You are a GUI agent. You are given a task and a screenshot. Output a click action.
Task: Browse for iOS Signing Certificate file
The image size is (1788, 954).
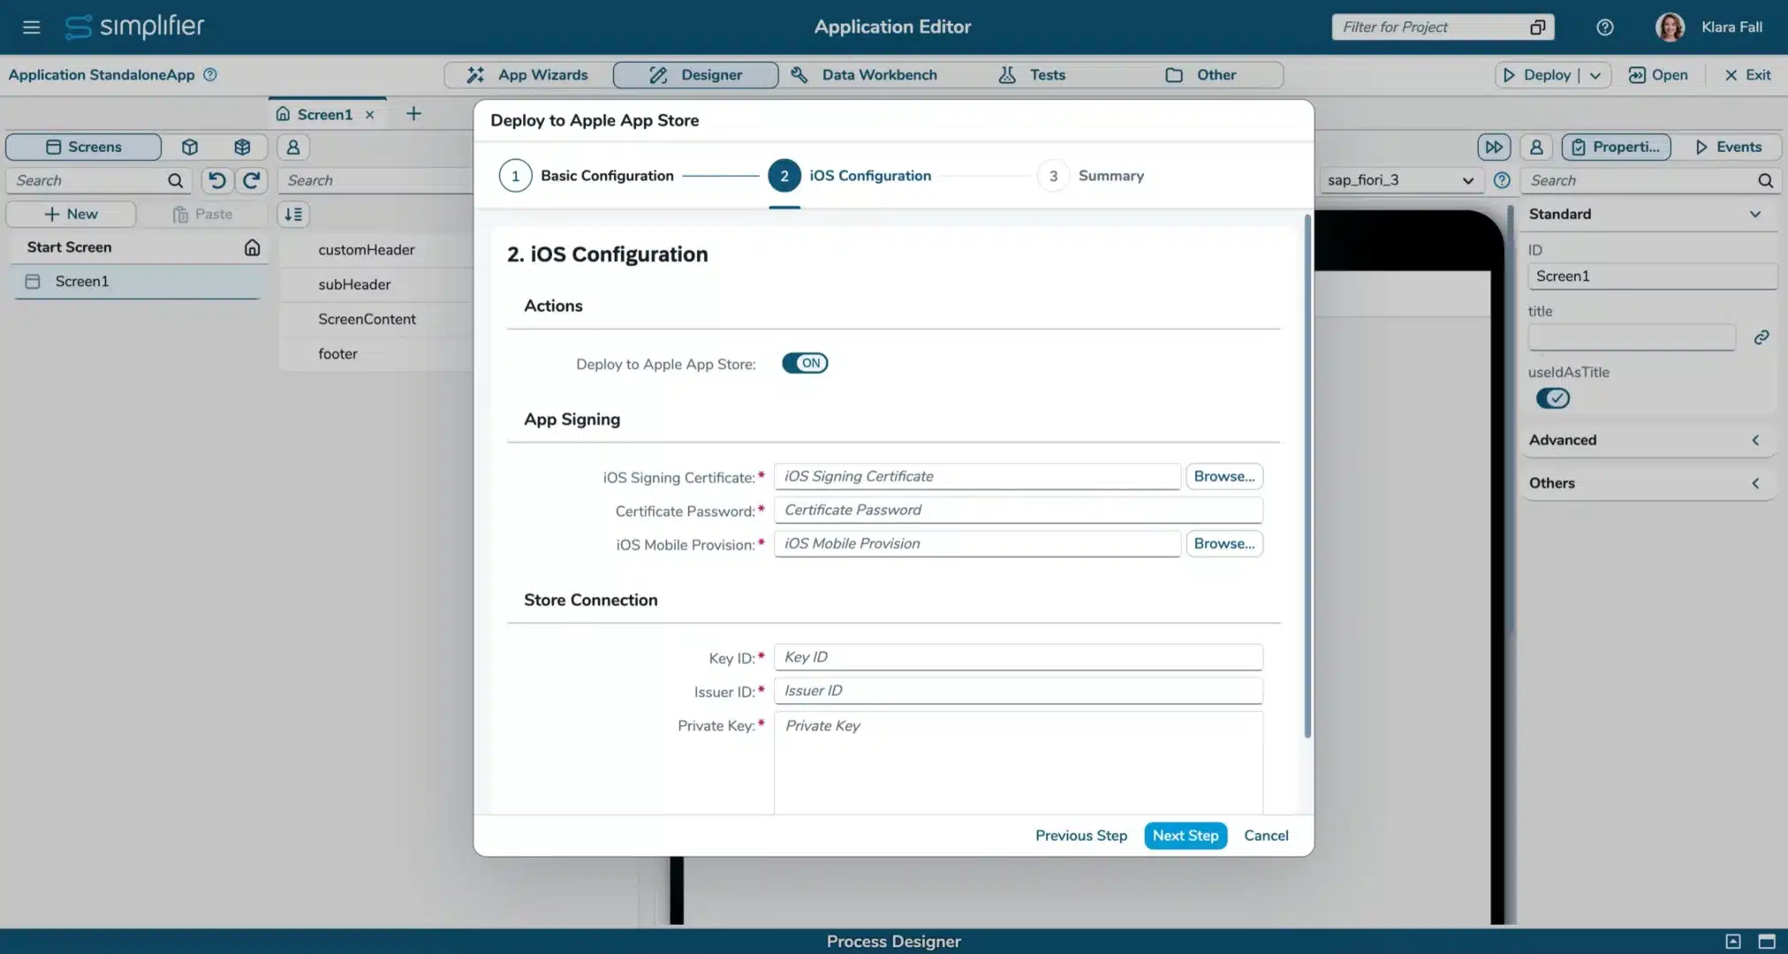pyautogui.click(x=1224, y=476)
